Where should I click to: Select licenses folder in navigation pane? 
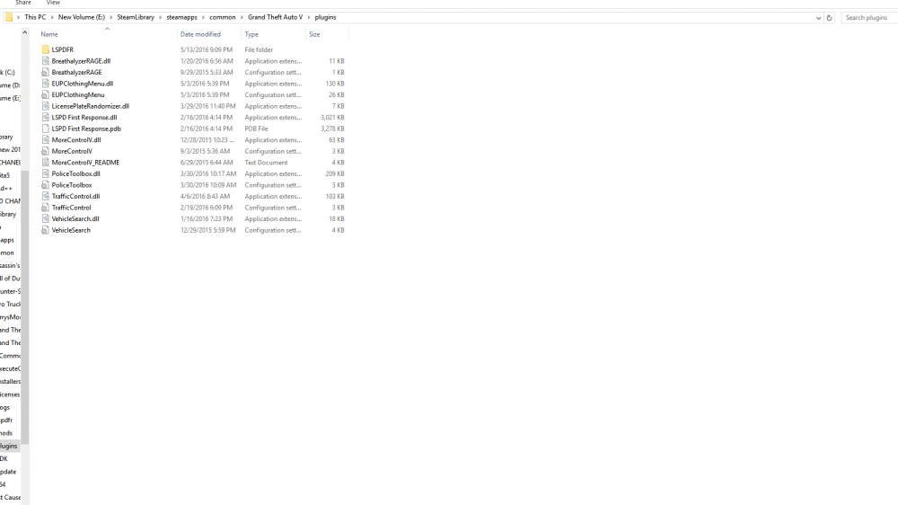(10, 394)
